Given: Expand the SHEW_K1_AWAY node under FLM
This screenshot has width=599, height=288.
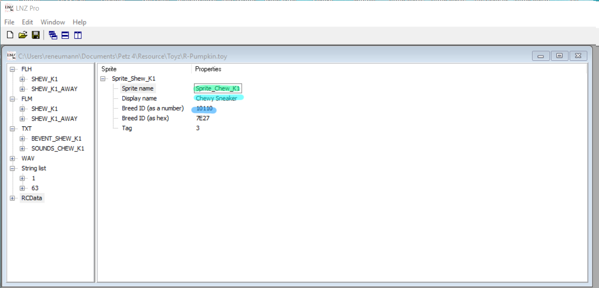Looking at the screenshot, I should 22,119.
